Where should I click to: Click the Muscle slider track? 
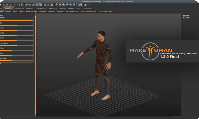click(x=16, y=30)
